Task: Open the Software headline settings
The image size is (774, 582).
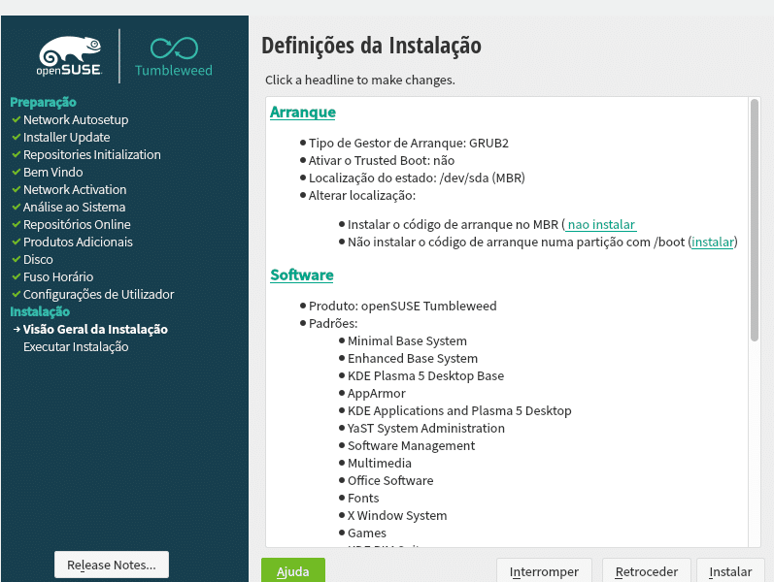Action: click(x=302, y=275)
